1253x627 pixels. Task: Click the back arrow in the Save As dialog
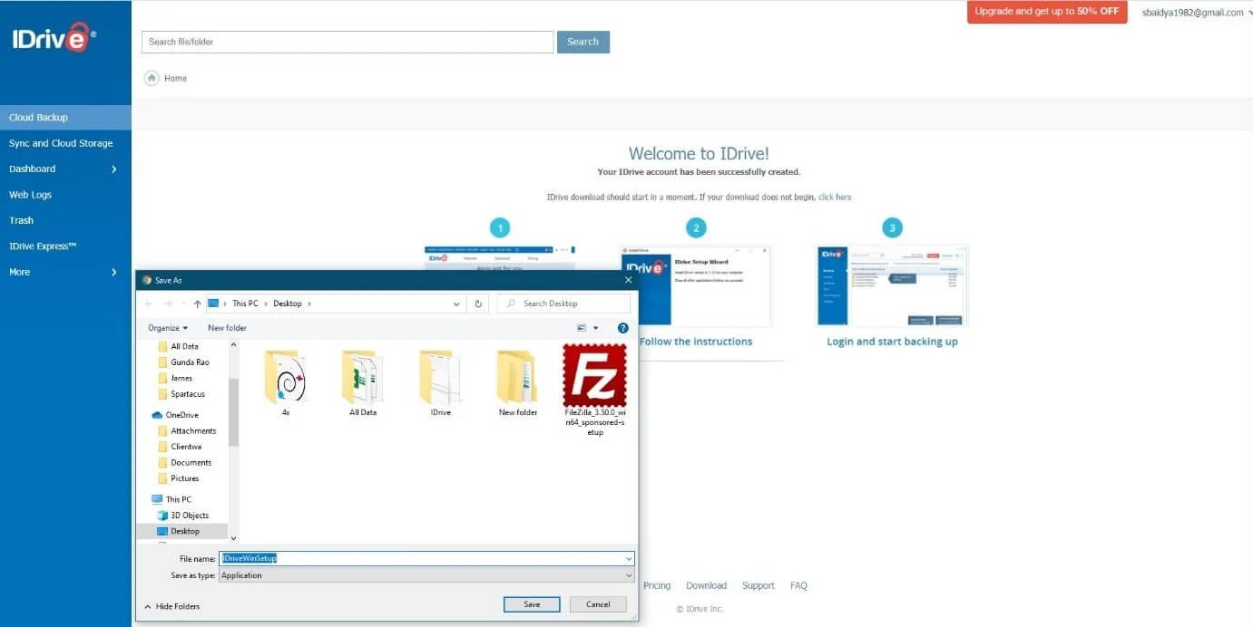[x=148, y=303]
